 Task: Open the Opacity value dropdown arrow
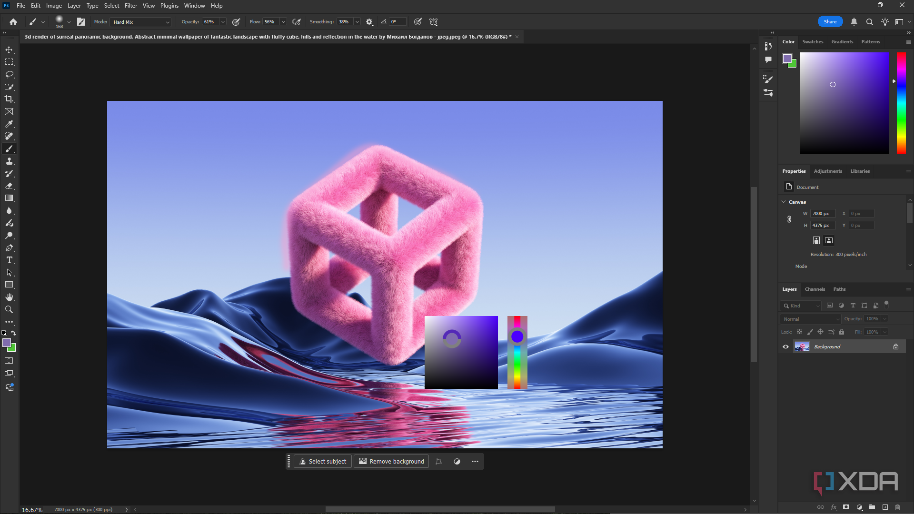[223, 22]
